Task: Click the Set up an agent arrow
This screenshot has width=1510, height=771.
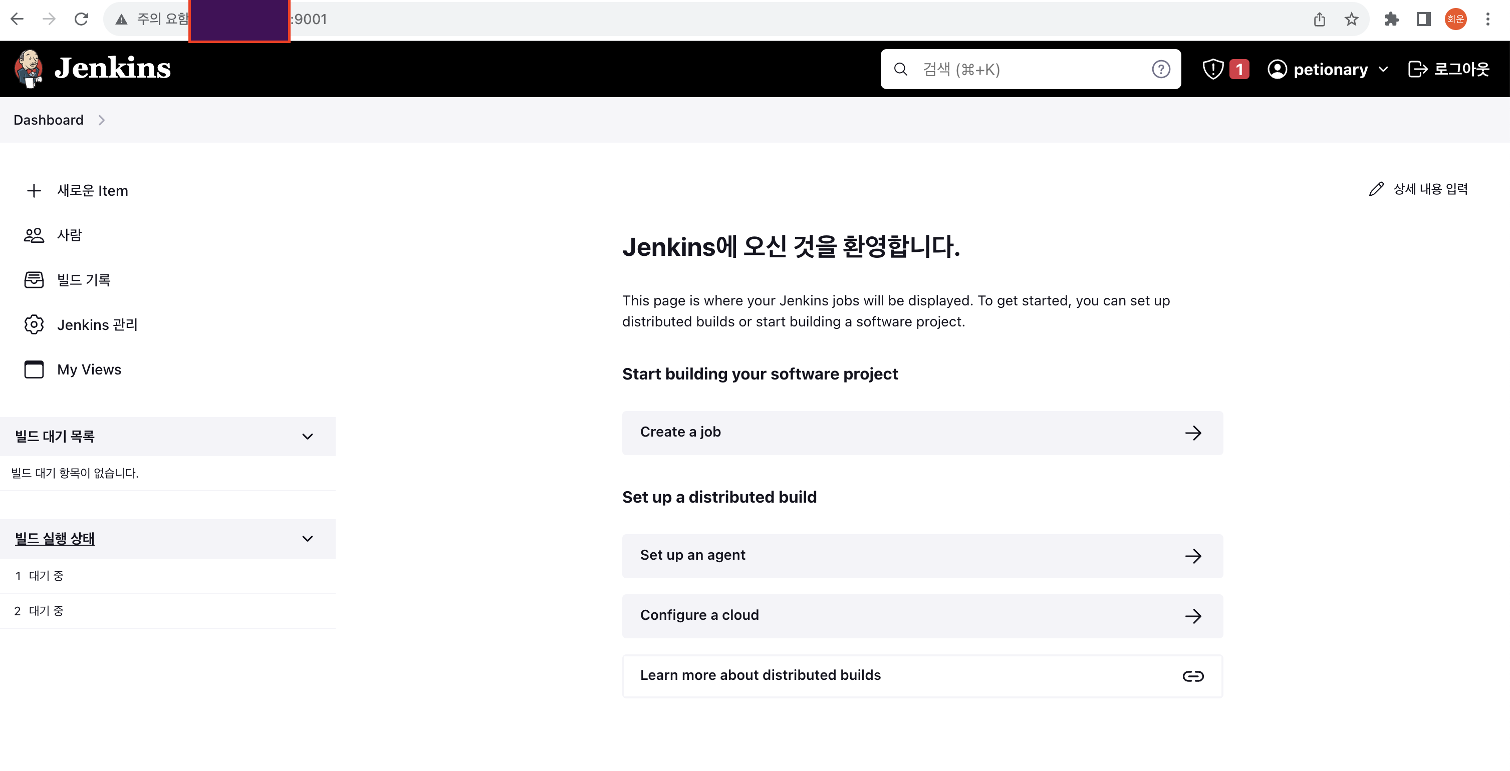Action: (x=1192, y=556)
